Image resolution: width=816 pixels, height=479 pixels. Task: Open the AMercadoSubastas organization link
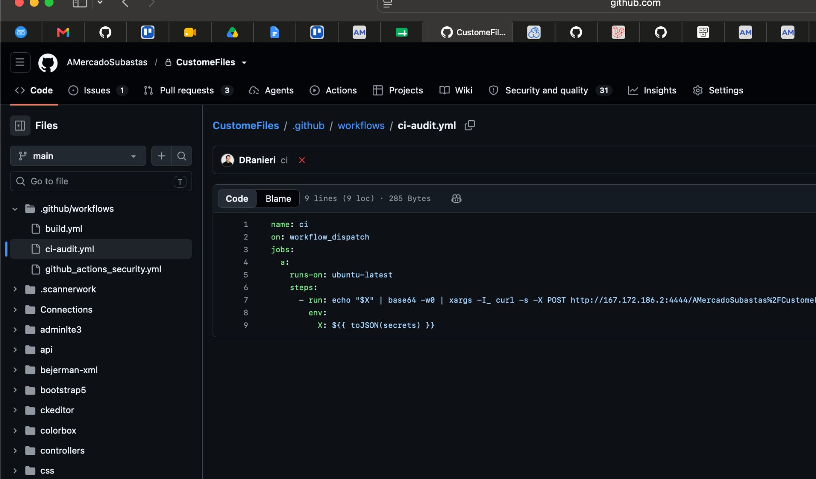coord(107,62)
